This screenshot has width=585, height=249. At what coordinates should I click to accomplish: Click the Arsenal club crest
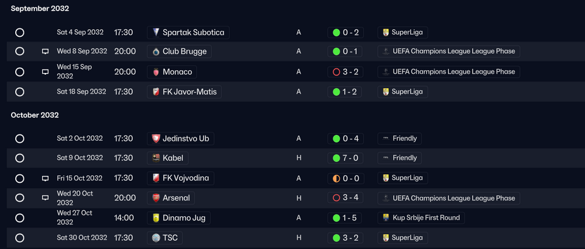(x=156, y=198)
